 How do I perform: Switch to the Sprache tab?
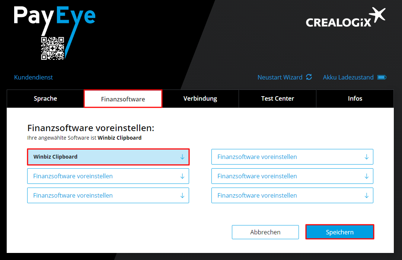click(45, 99)
